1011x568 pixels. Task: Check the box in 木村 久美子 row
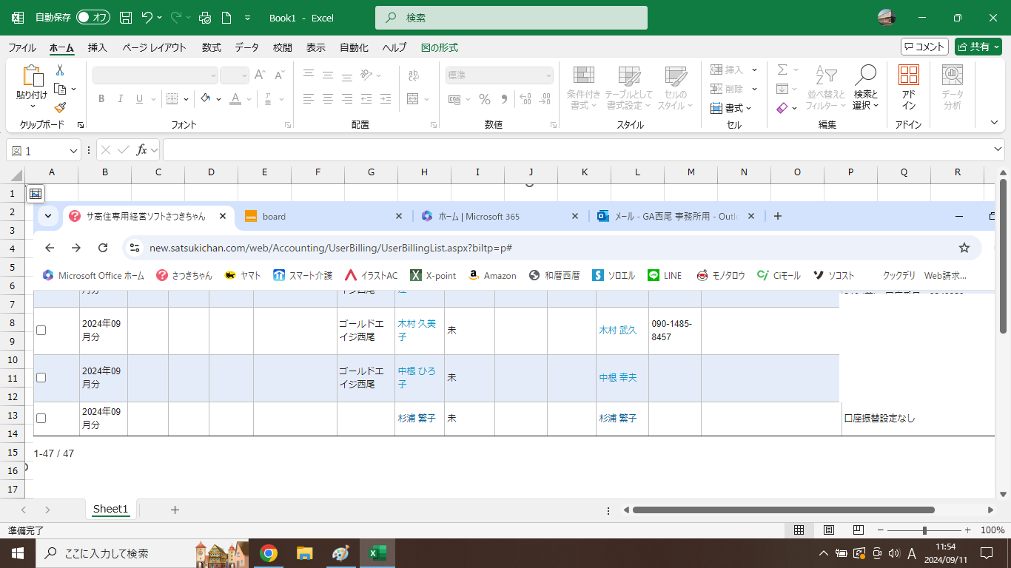(41, 330)
